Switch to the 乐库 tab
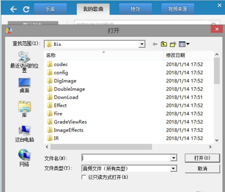The width and height of the screenshot is (225, 192). pos(50,9)
